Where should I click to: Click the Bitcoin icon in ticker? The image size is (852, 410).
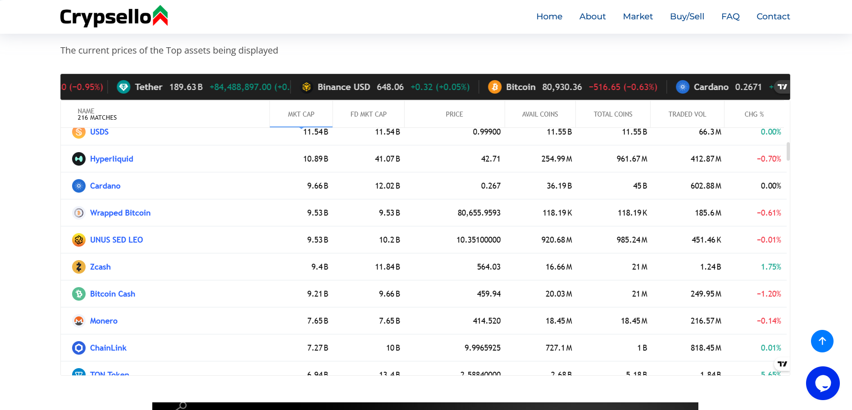(495, 87)
